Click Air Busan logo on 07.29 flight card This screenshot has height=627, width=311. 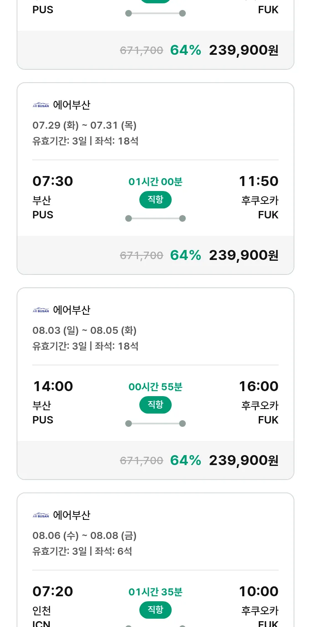point(41,105)
